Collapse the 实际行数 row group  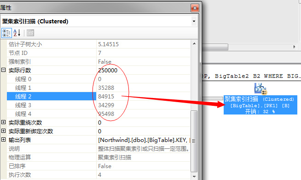[x=4, y=70]
